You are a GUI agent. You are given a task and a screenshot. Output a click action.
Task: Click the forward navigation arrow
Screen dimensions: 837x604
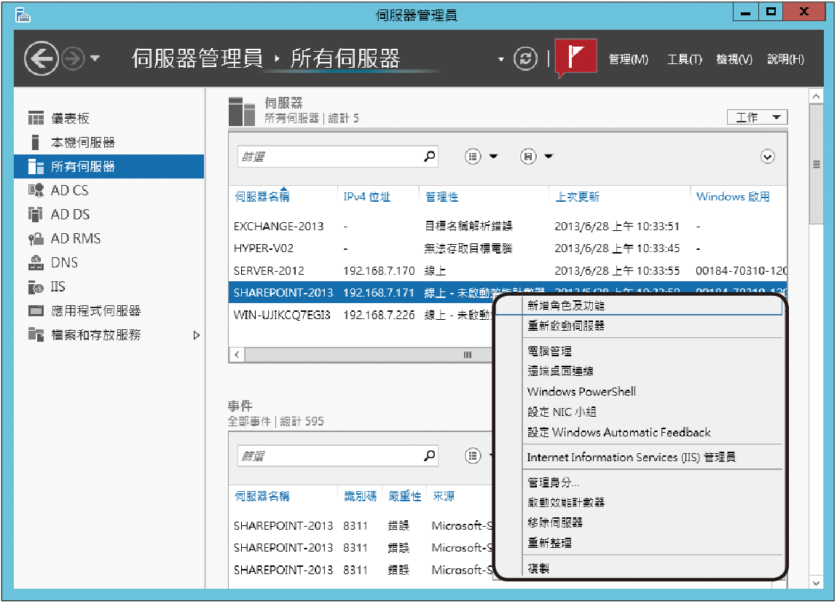click(73, 58)
